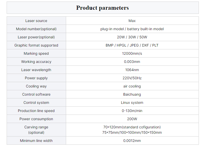Viewport: 205px width, 146px height.
Task: Select the Production line speed label
Action: point(36,111)
